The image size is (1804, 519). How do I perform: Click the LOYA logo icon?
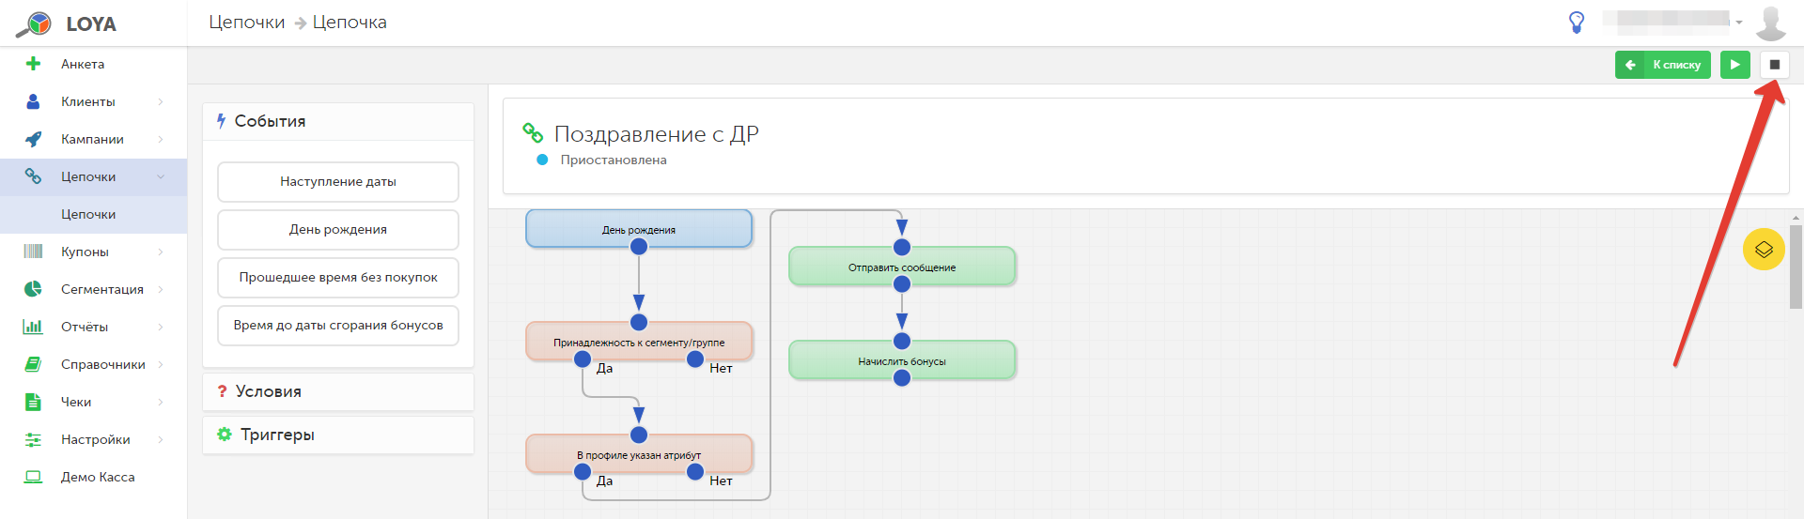click(34, 23)
